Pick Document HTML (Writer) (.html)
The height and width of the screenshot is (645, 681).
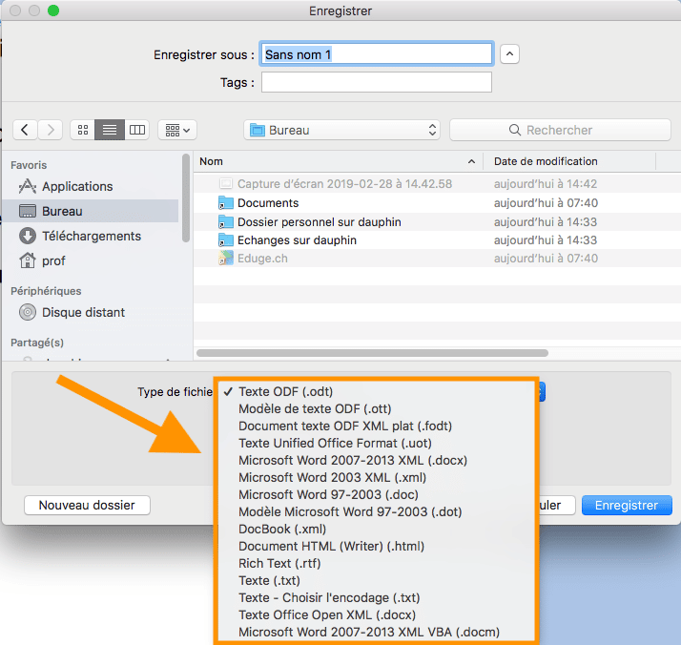point(331,546)
